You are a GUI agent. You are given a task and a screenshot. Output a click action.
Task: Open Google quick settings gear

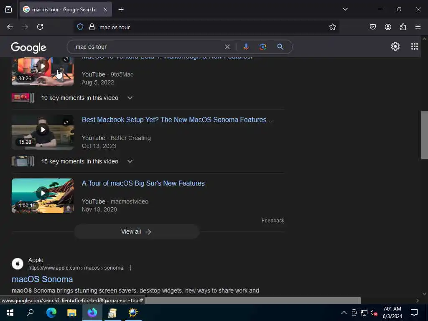(x=395, y=47)
